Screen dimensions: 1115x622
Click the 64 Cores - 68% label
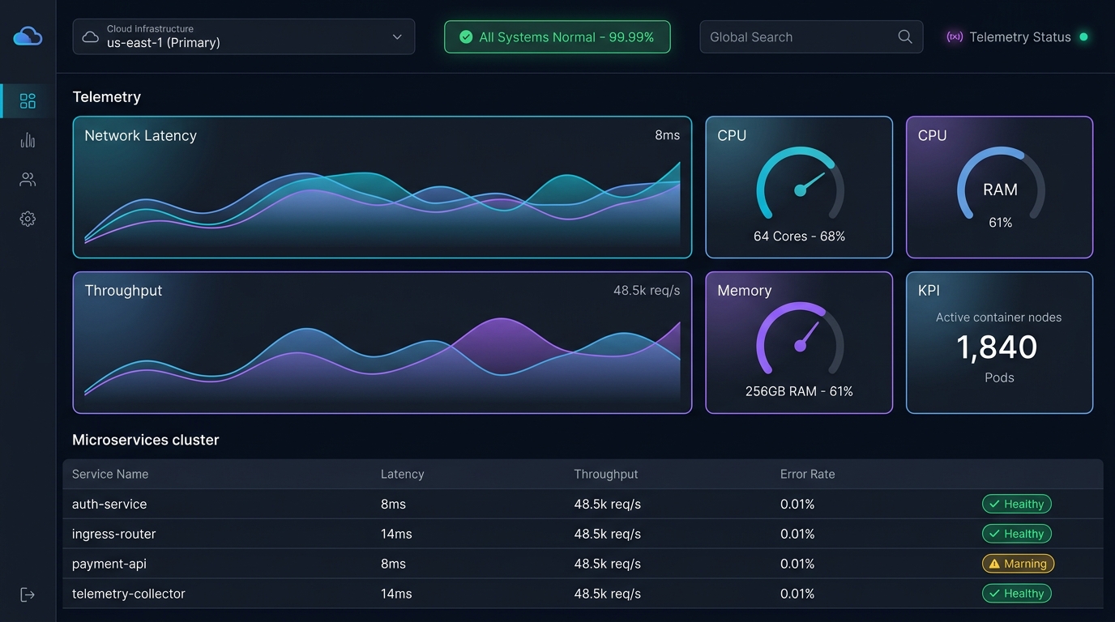pyautogui.click(x=799, y=236)
